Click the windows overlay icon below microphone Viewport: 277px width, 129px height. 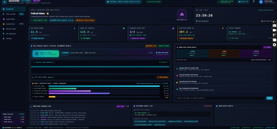[x=274, y=40]
